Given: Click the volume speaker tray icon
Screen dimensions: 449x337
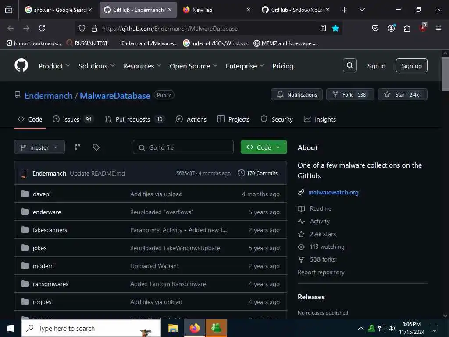Looking at the screenshot, I should [392, 328].
